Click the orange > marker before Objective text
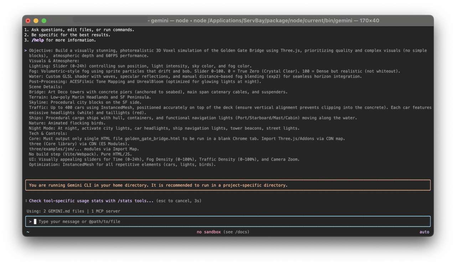Viewport: 456px width, 266px height. tap(25, 50)
